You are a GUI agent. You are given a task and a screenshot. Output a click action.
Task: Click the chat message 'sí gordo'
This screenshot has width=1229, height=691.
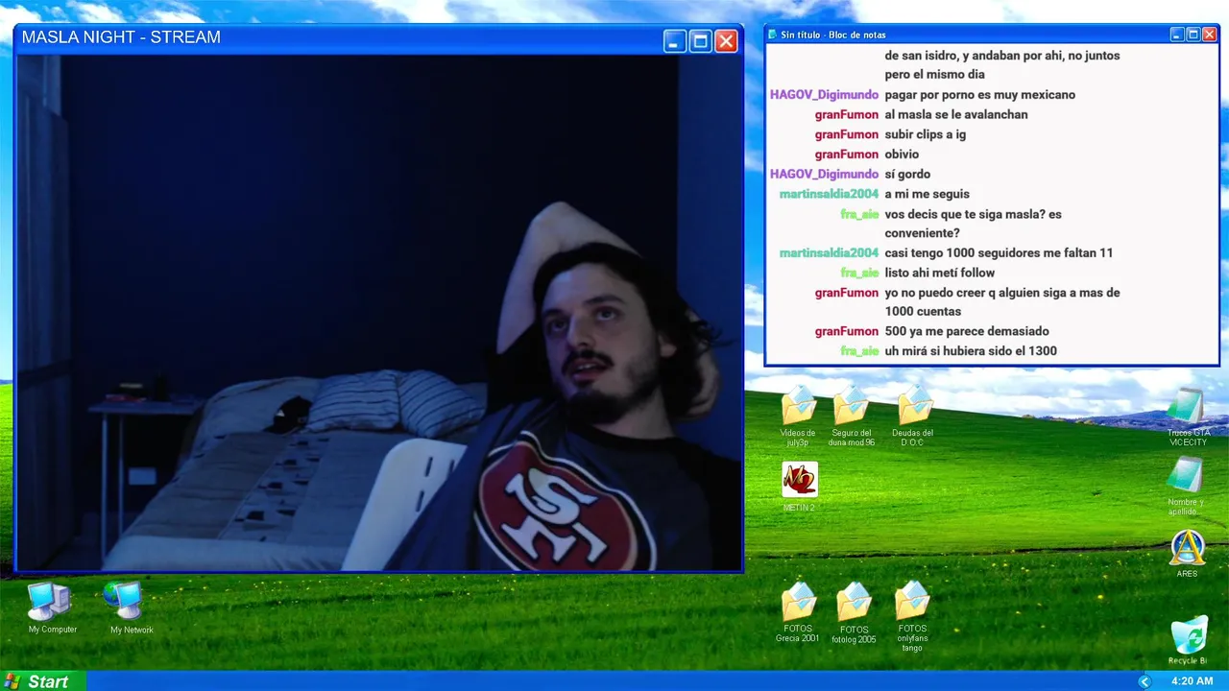[x=907, y=174]
